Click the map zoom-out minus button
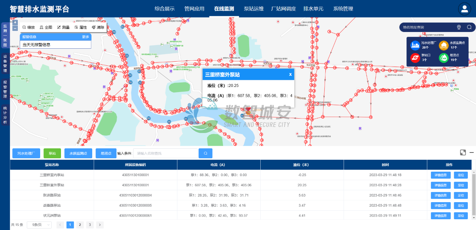The height and width of the screenshot is (230, 476). click(15, 28)
